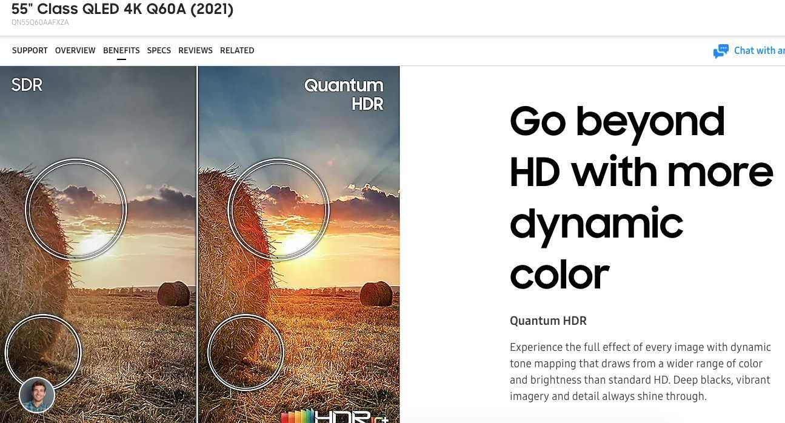Open the SUPPORT tab
785x423 pixels.
tap(30, 50)
